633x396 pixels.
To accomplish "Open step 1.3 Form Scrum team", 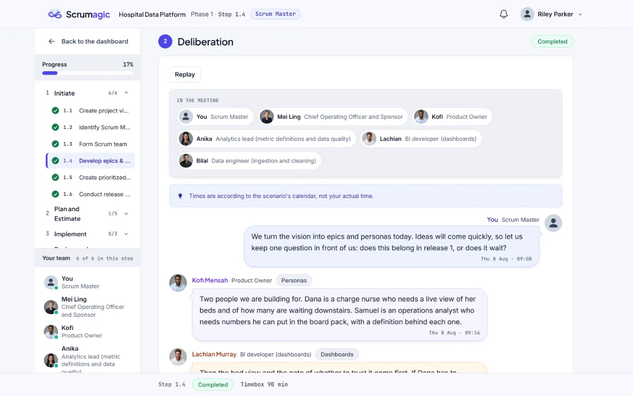I will [x=90, y=144].
